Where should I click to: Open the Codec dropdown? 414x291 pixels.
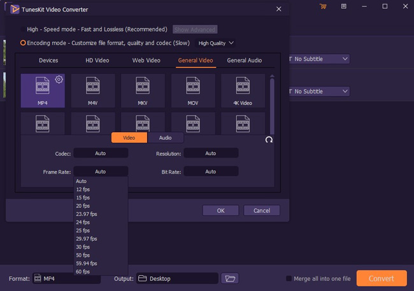[101, 153]
